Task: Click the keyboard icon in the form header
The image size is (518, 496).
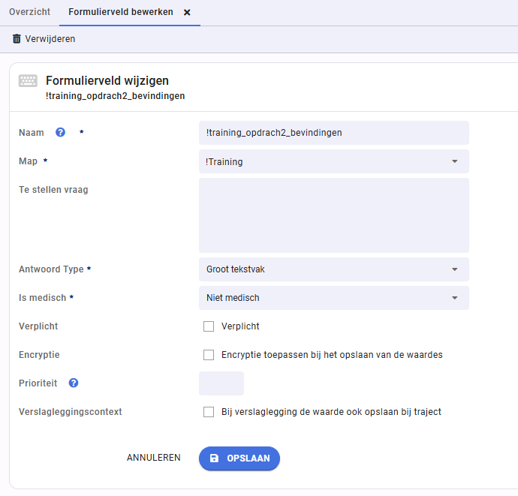Action: 28,81
